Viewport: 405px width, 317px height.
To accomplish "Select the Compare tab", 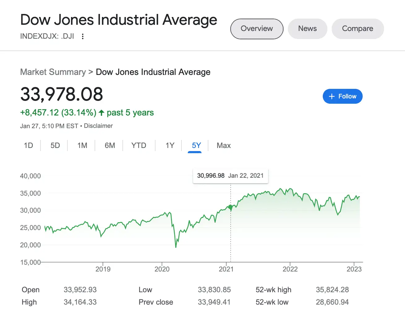I will coord(357,29).
